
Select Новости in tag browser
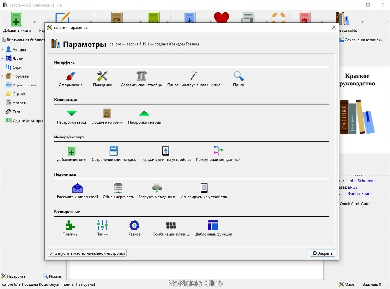[x=17, y=102]
